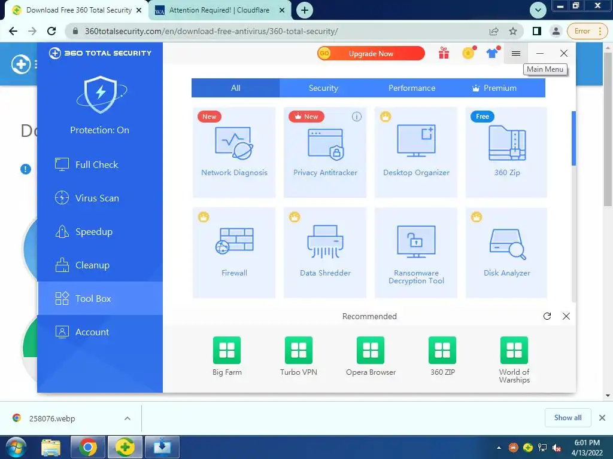Open a new browser tab
Viewport: 613px width, 459px height.
pyautogui.click(x=305, y=10)
